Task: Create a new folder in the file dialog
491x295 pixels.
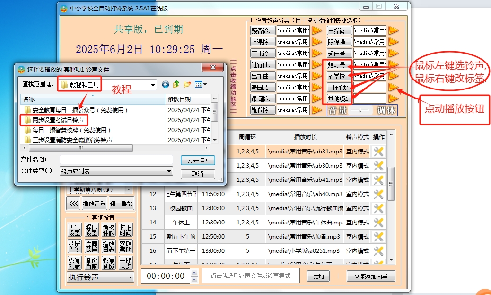Action: (187, 84)
